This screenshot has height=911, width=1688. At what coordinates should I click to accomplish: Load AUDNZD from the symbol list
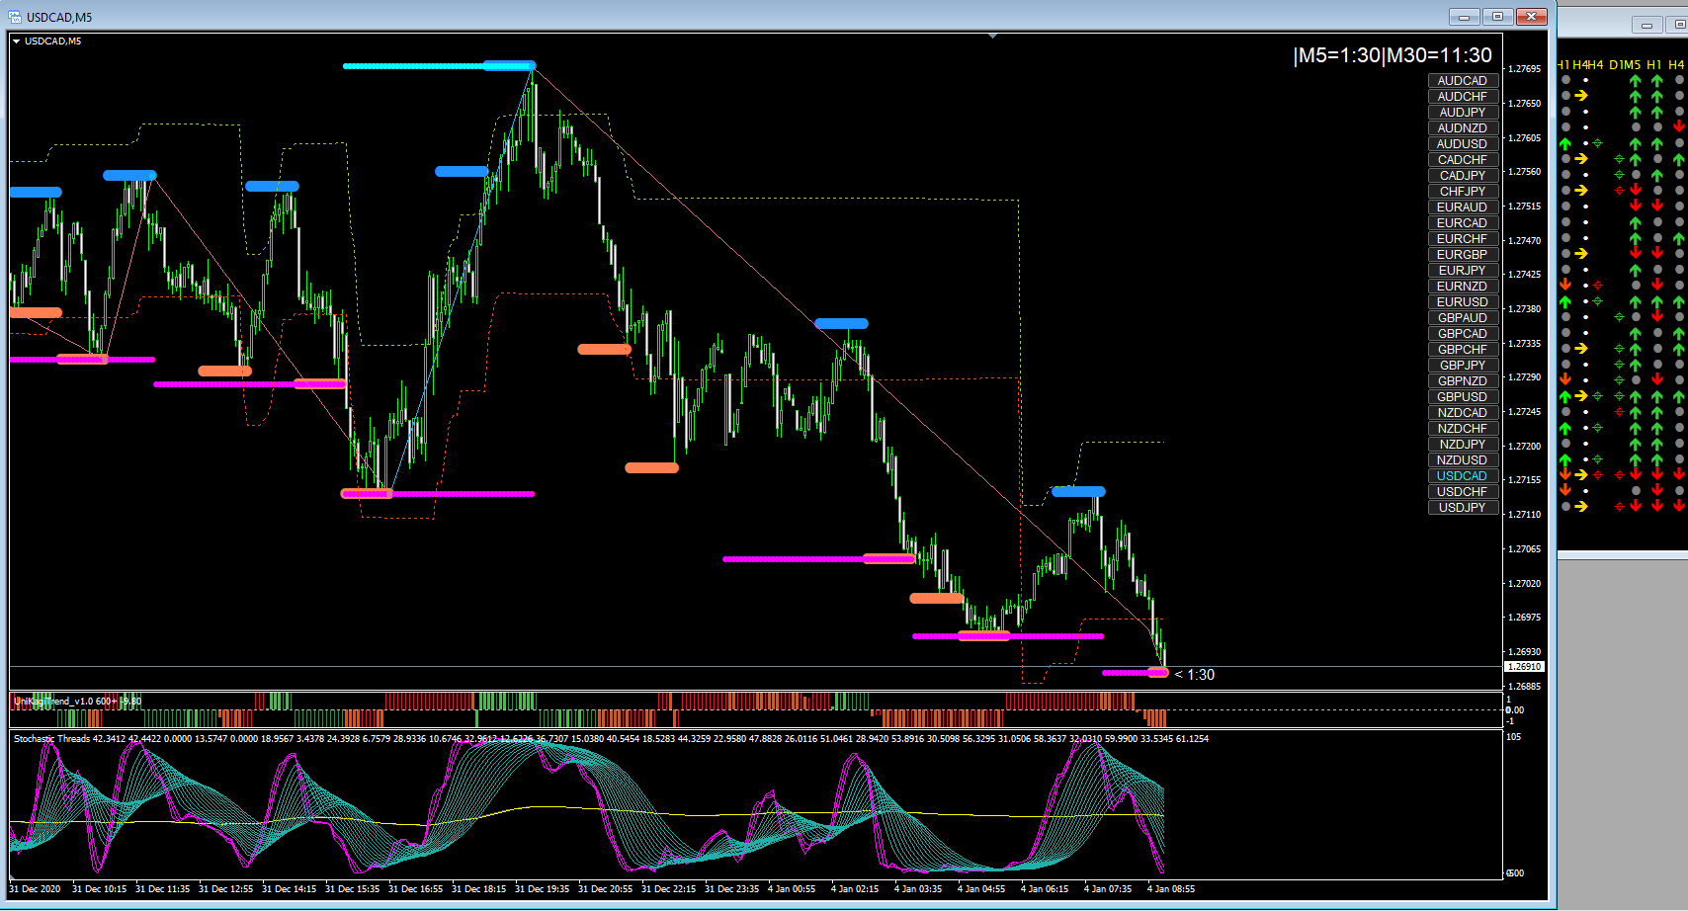click(1463, 128)
